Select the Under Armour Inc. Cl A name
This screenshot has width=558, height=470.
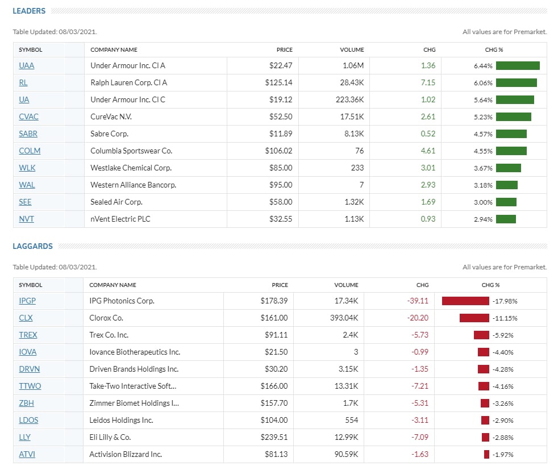click(x=128, y=65)
